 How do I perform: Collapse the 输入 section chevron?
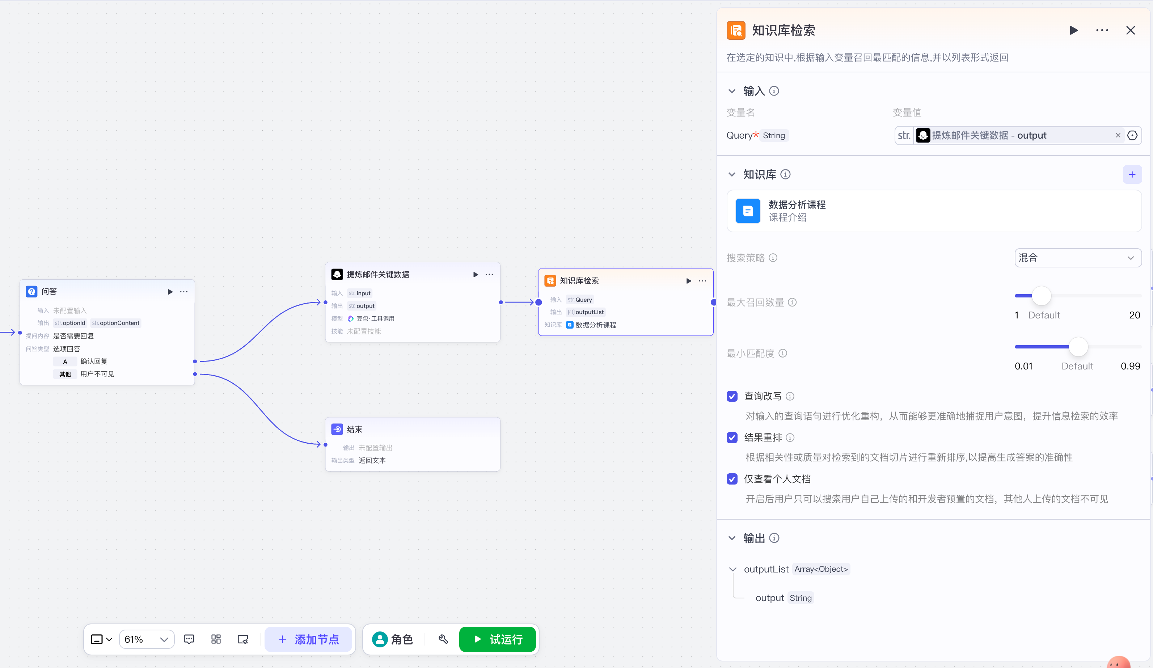pos(732,91)
